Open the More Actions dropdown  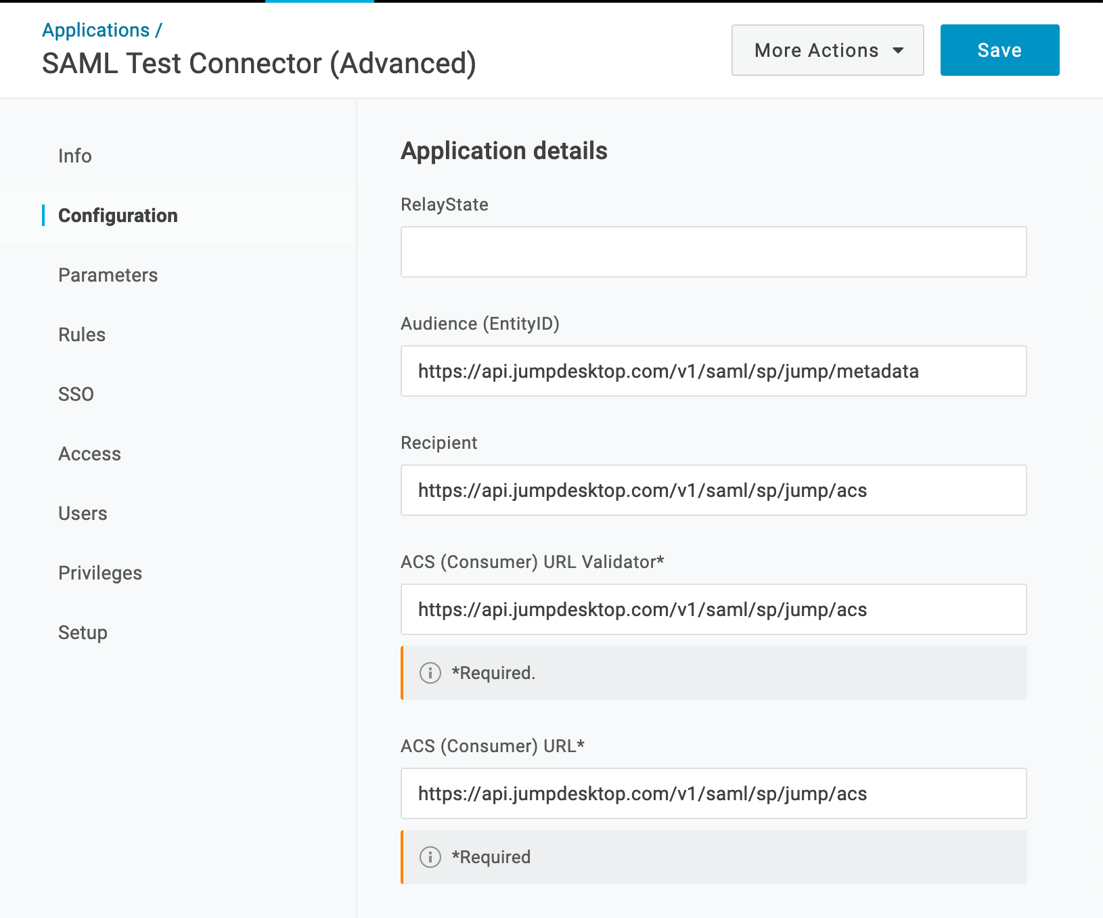click(x=828, y=50)
